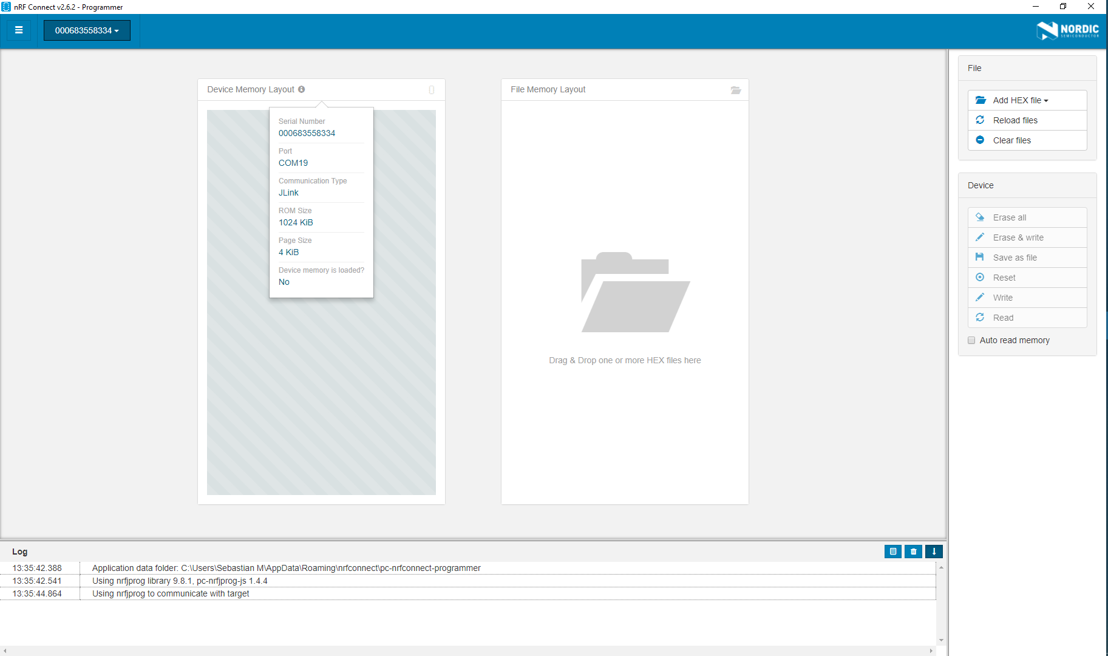Click Clear files

point(1027,140)
